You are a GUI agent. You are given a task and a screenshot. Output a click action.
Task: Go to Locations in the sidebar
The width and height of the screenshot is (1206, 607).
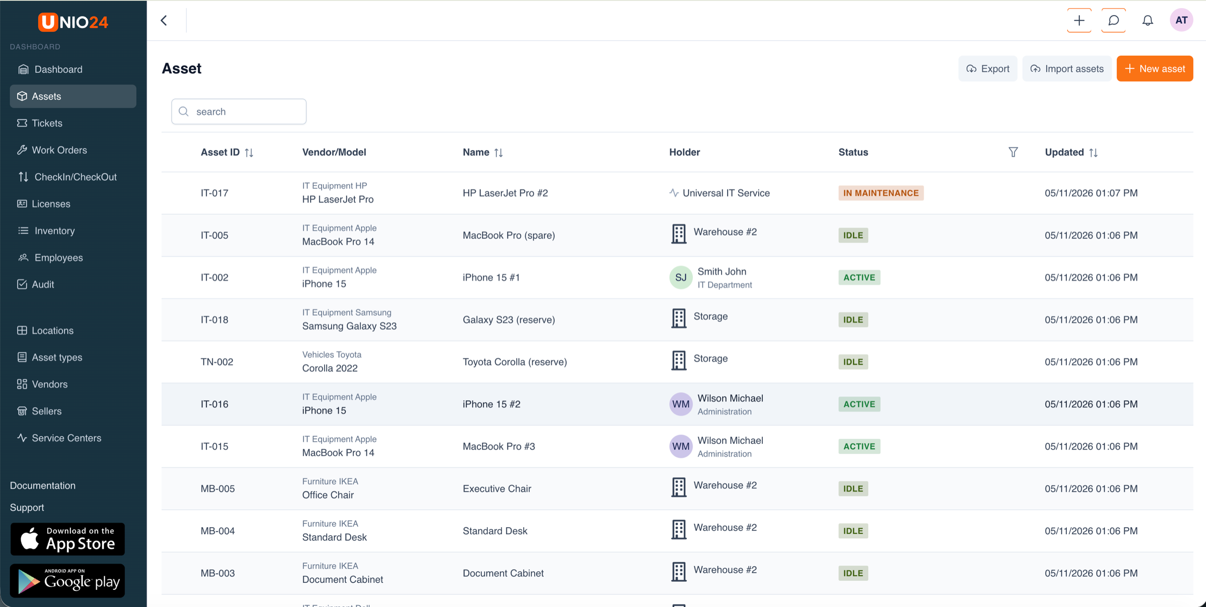coord(73,330)
